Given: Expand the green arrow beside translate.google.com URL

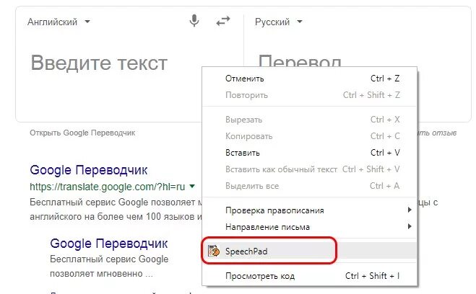Looking at the screenshot, I should point(192,186).
